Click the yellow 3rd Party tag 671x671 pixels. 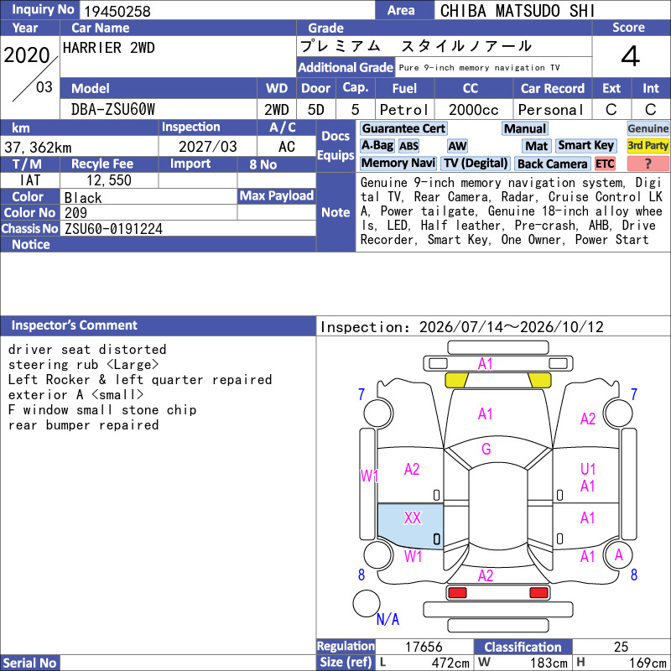click(648, 145)
